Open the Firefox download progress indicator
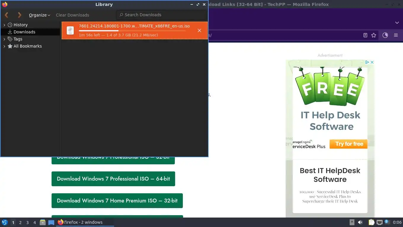Image resolution: width=403 pixels, height=227 pixels. pyautogui.click(x=385, y=35)
